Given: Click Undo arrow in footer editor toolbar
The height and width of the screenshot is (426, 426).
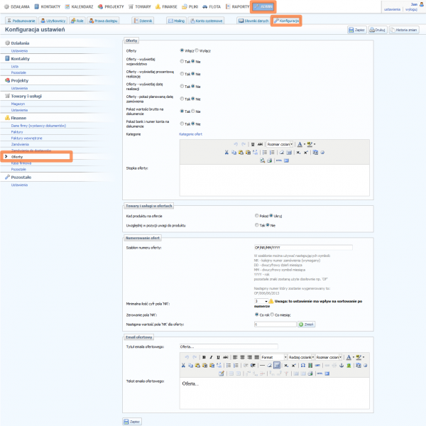Looking at the screenshot, I should 236,143.
